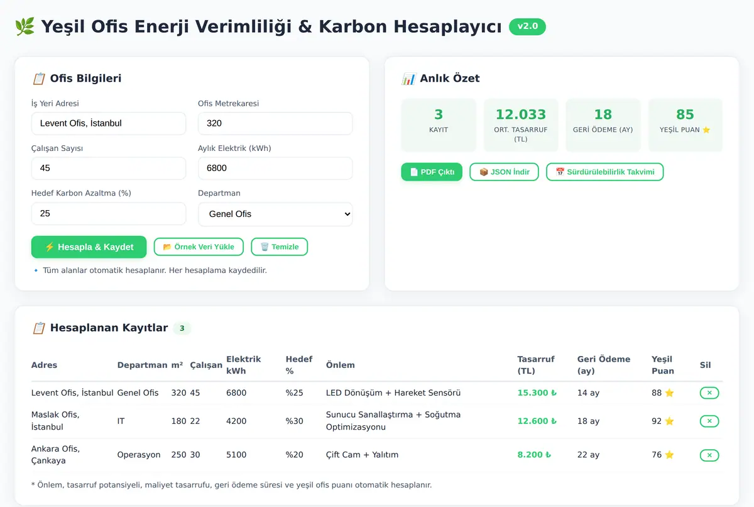
Task: Click the Adres column header
Action: [x=44, y=365]
